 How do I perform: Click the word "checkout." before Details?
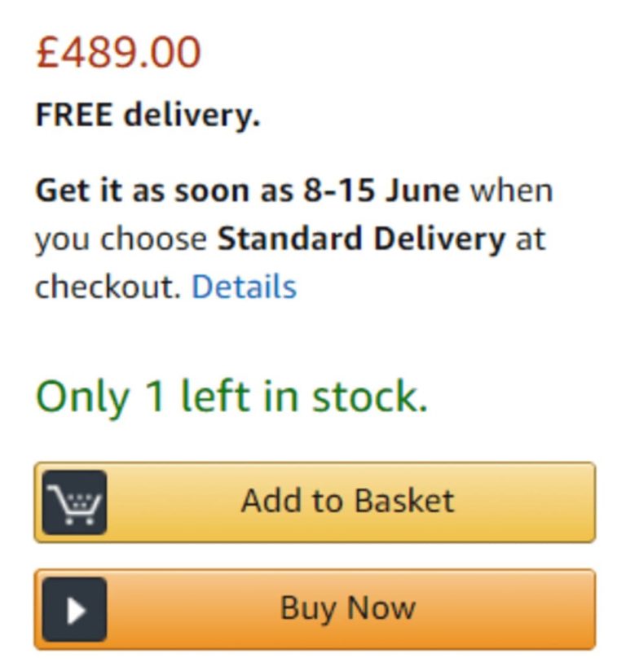108,287
